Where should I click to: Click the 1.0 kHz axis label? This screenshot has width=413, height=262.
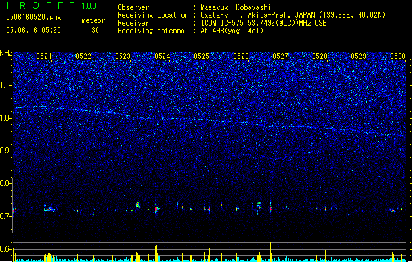tap(5, 118)
